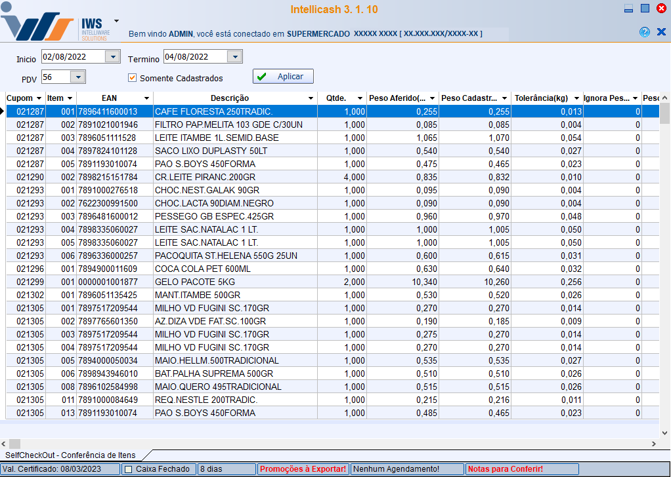Click the blue help question mark icon

(644, 31)
